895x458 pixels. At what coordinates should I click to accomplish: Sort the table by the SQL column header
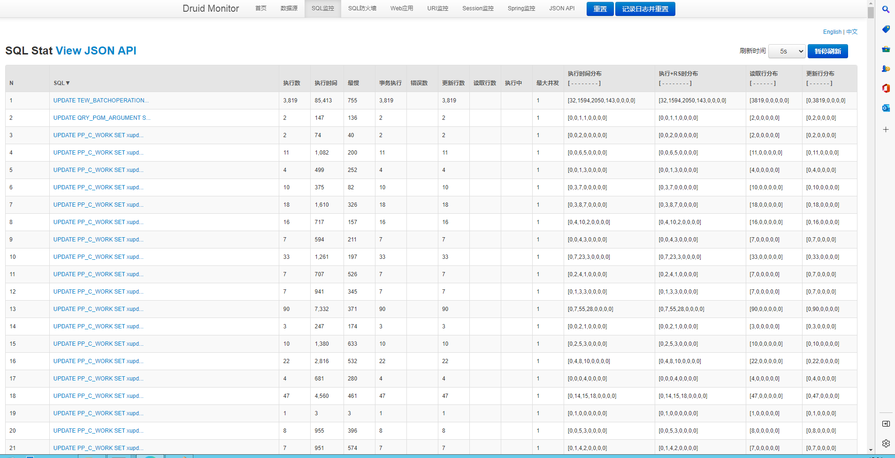(61, 83)
